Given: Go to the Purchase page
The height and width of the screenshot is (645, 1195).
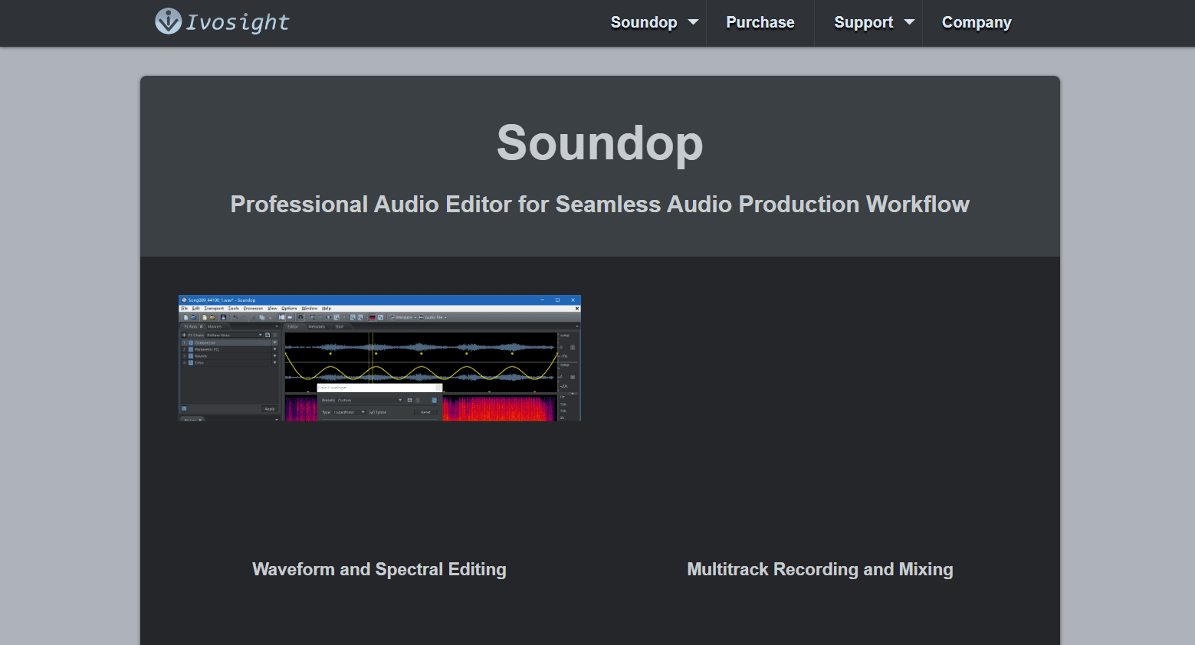Looking at the screenshot, I should (x=760, y=22).
